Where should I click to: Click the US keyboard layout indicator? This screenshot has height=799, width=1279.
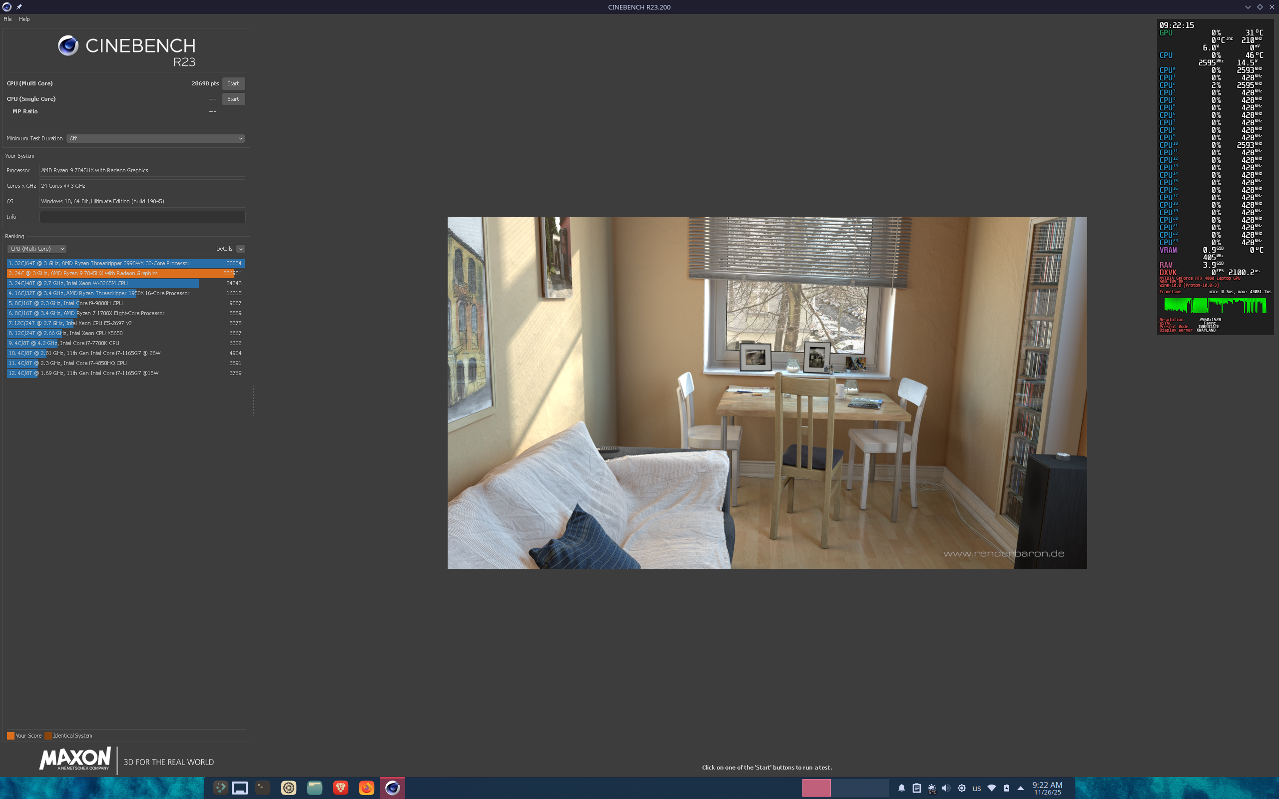coord(977,789)
